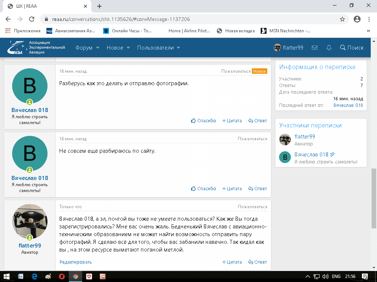Open the notifications bell icon
This screenshot has height=282, width=377.
point(329,48)
